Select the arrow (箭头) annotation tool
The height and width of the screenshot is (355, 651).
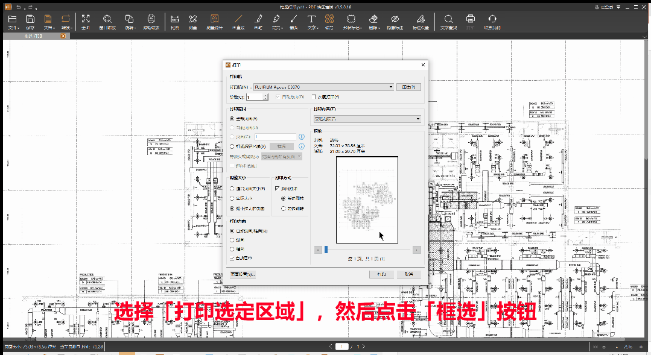tap(294, 19)
